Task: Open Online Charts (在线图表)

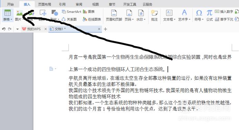Action: pos(92,19)
